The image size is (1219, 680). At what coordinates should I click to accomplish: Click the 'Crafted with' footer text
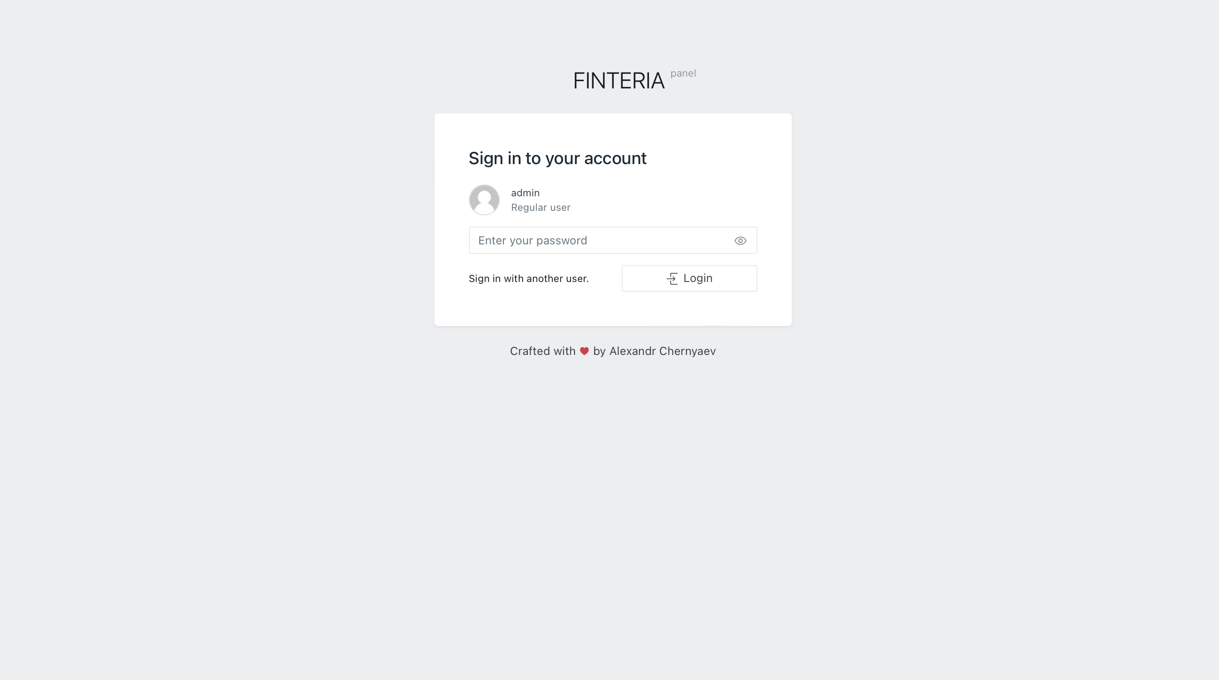click(542, 351)
